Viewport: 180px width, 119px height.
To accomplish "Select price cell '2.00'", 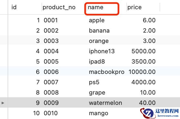I will point(149,31).
